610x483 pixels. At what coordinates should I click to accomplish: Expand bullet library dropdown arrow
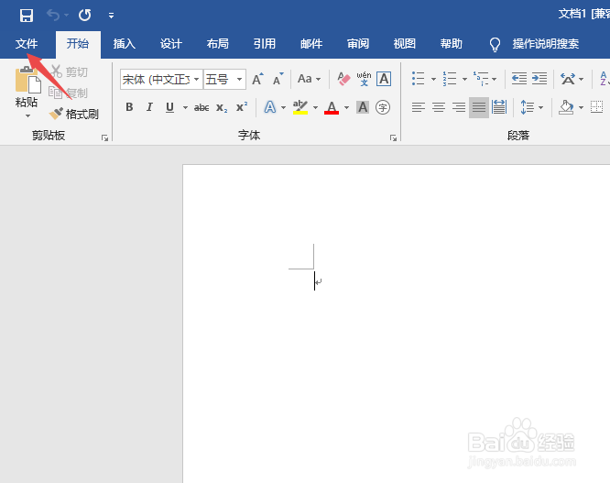click(x=433, y=79)
